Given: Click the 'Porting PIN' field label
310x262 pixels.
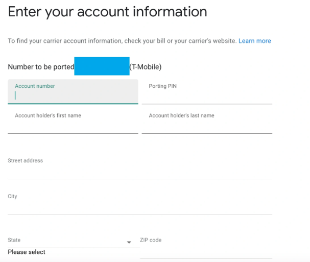Looking at the screenshot, I should point(163,86).
